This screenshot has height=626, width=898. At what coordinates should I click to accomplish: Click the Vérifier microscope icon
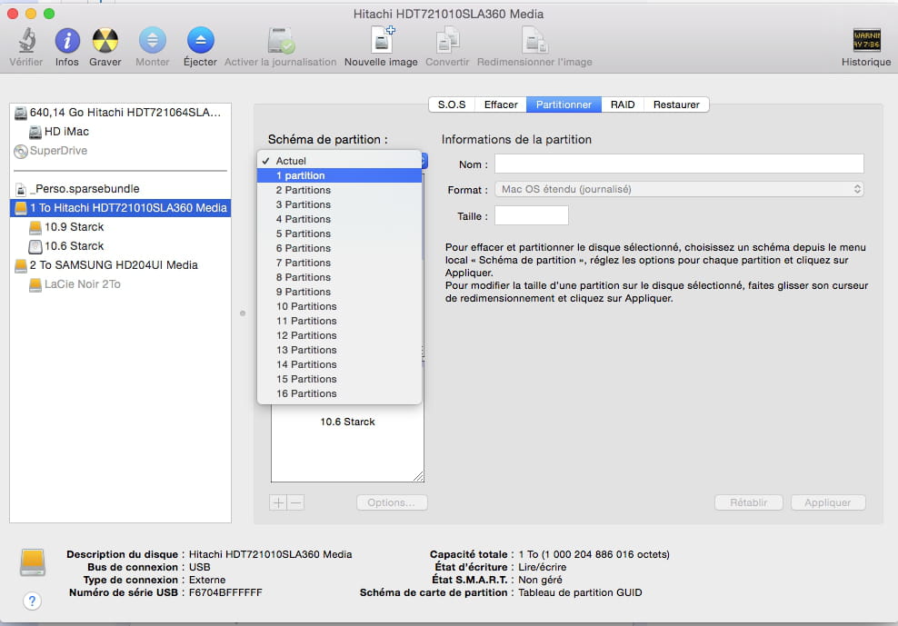[x=26, y=41]
